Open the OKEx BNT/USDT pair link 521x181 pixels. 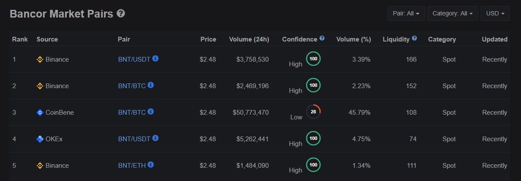pyautogui.click(x=134, y=139)
